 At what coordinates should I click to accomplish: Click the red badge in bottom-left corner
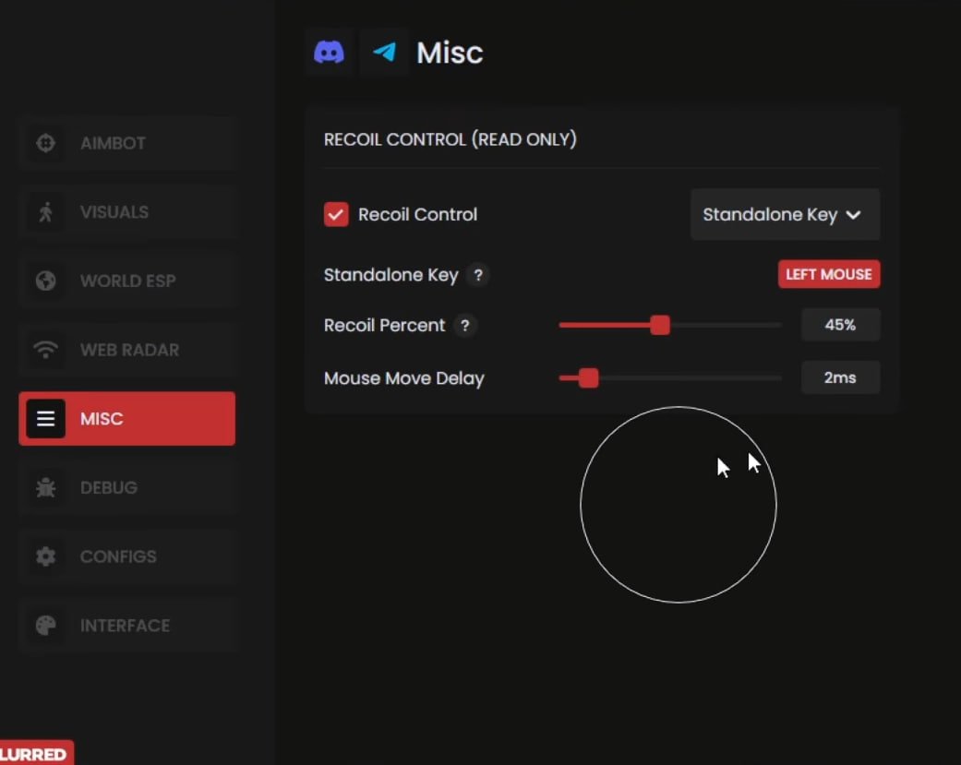[35, 753]
